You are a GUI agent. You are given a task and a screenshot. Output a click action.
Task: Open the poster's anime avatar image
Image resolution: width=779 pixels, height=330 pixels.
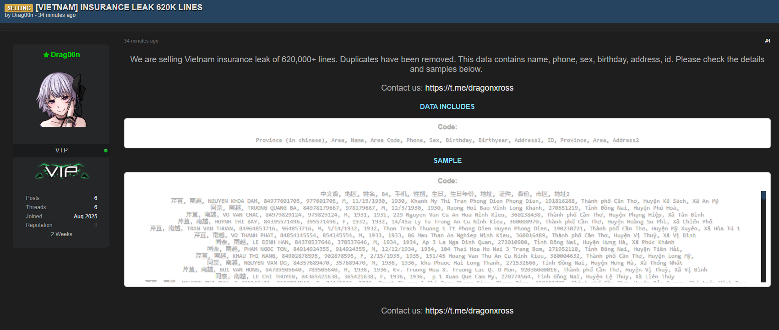click(61, 99)
